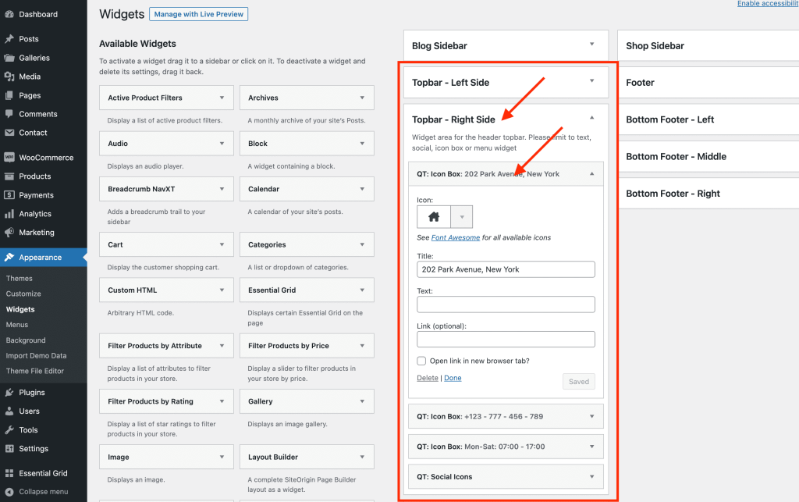Screen dimensions: 799x502
Task: Expand the Calendar available widget
Action: pyautogui.click(x=362, y=189)
